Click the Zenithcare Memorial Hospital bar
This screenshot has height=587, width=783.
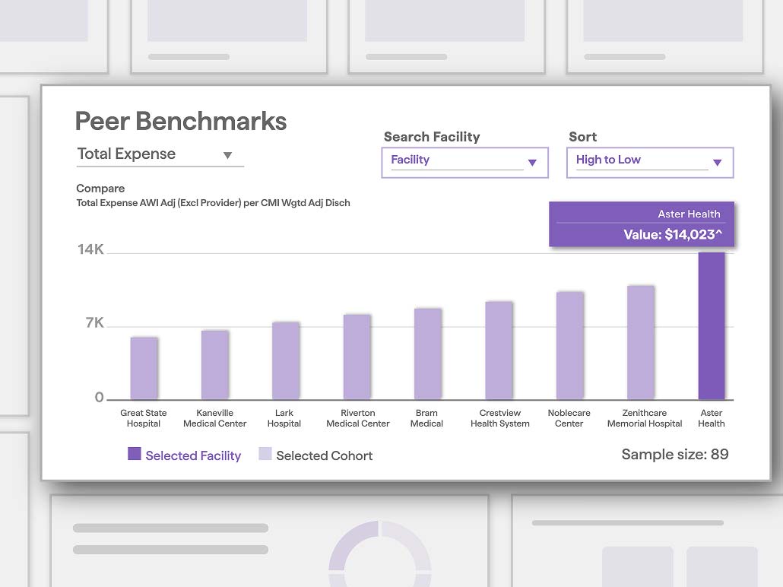click(x=641, y=343)
